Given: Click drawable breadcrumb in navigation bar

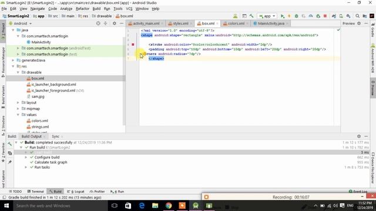Looking at the screenshot, I should [x=102, y=16].
